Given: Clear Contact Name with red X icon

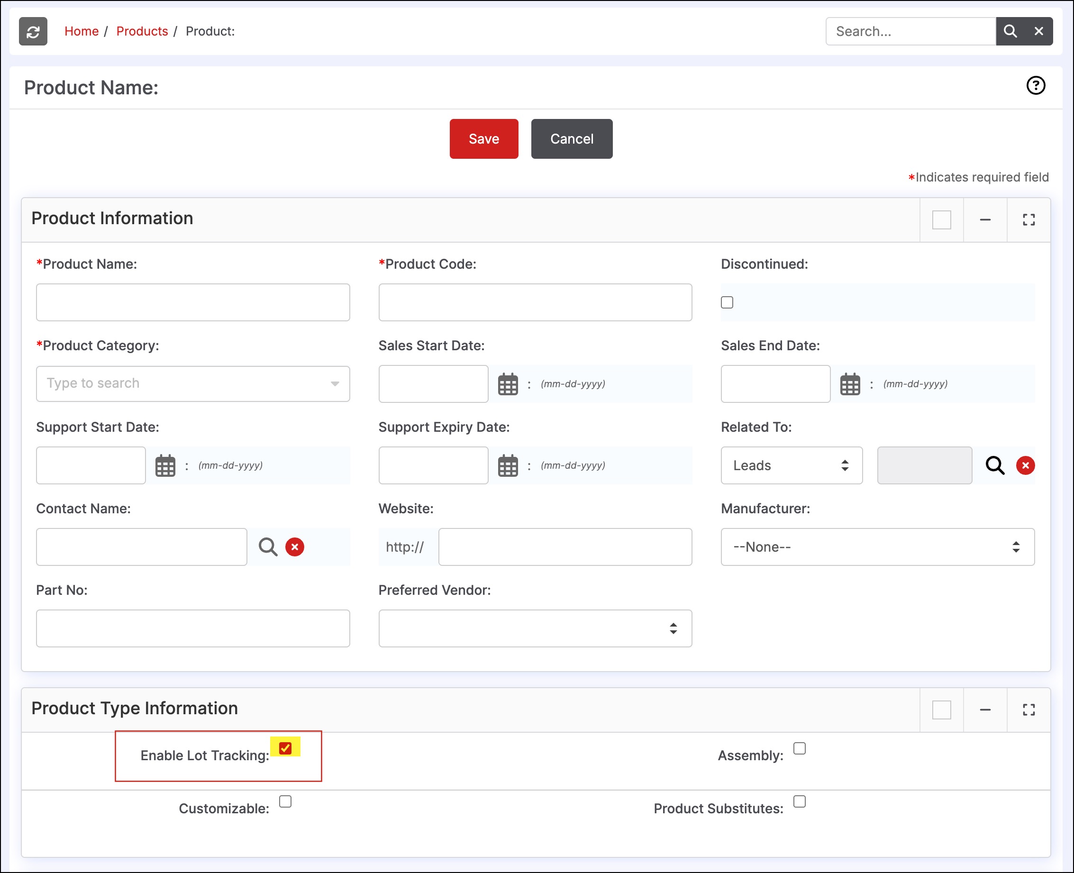Looking at the screenshot, I should click(295, 547).
